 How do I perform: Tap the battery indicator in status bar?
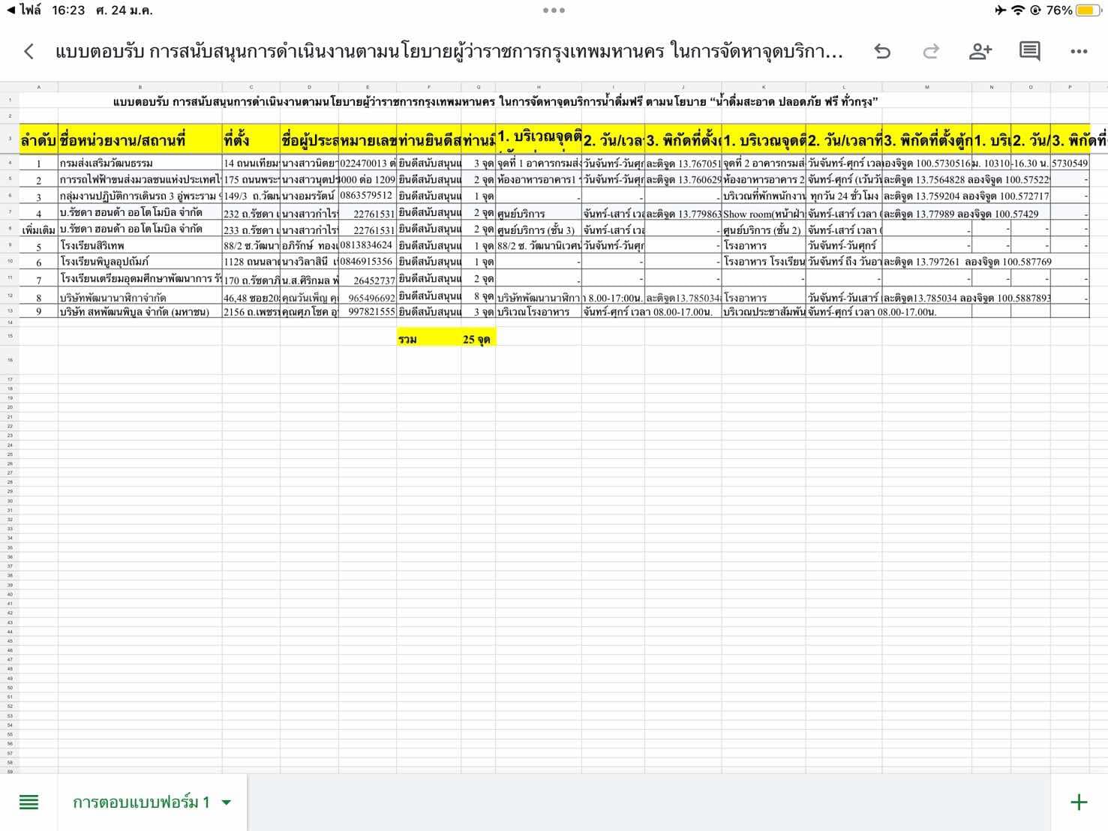coord(1087,10)
